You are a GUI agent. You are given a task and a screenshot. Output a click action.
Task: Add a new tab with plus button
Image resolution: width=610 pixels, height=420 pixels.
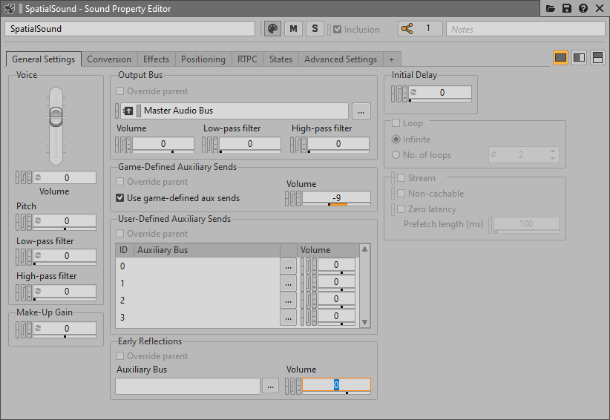click(x=391, y=59)
